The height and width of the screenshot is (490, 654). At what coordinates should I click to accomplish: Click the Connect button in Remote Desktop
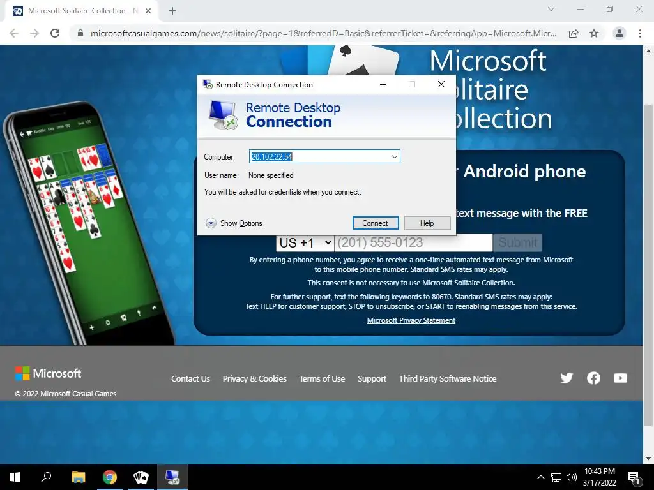tap(376, 223)
